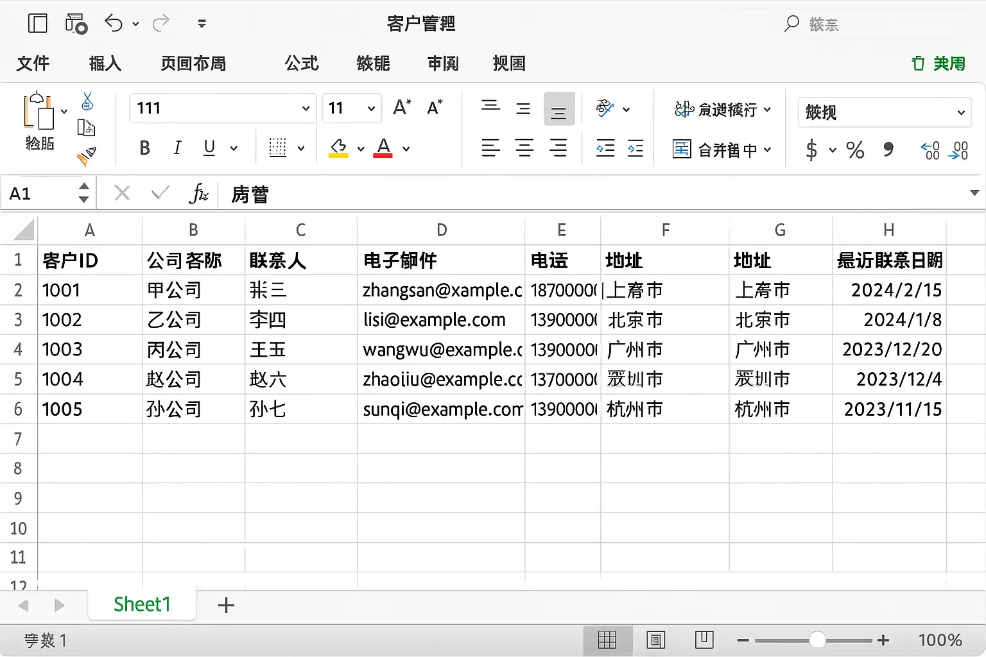The image size is (986, 657).
Task: Click the green share button at top right
Action: (938, 64)
